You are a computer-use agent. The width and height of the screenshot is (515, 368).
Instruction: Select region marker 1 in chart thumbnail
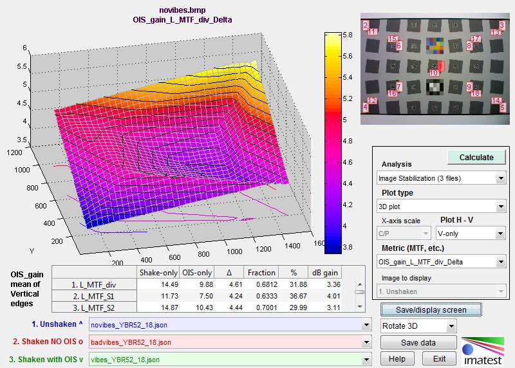click(x=441, y=66)
